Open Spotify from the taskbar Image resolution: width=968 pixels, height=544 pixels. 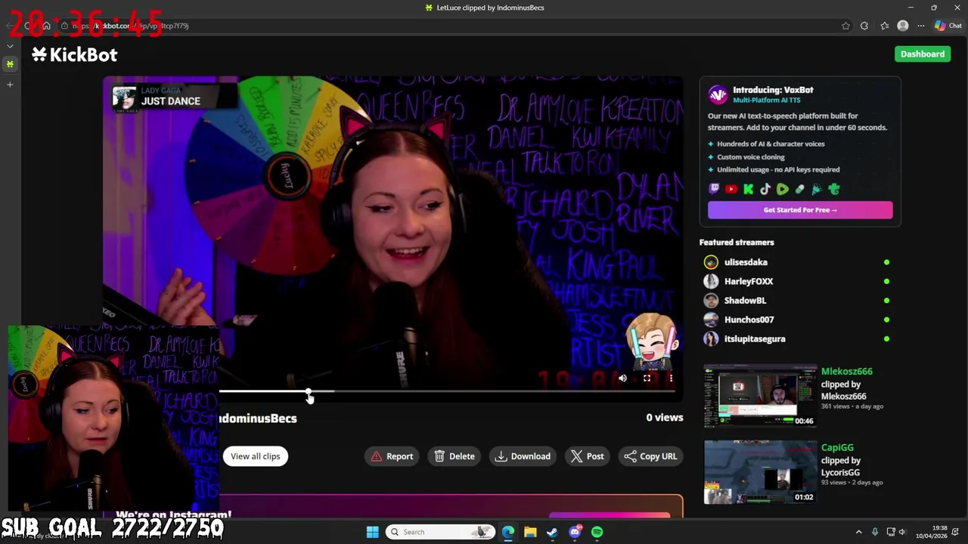pos(597,532)
